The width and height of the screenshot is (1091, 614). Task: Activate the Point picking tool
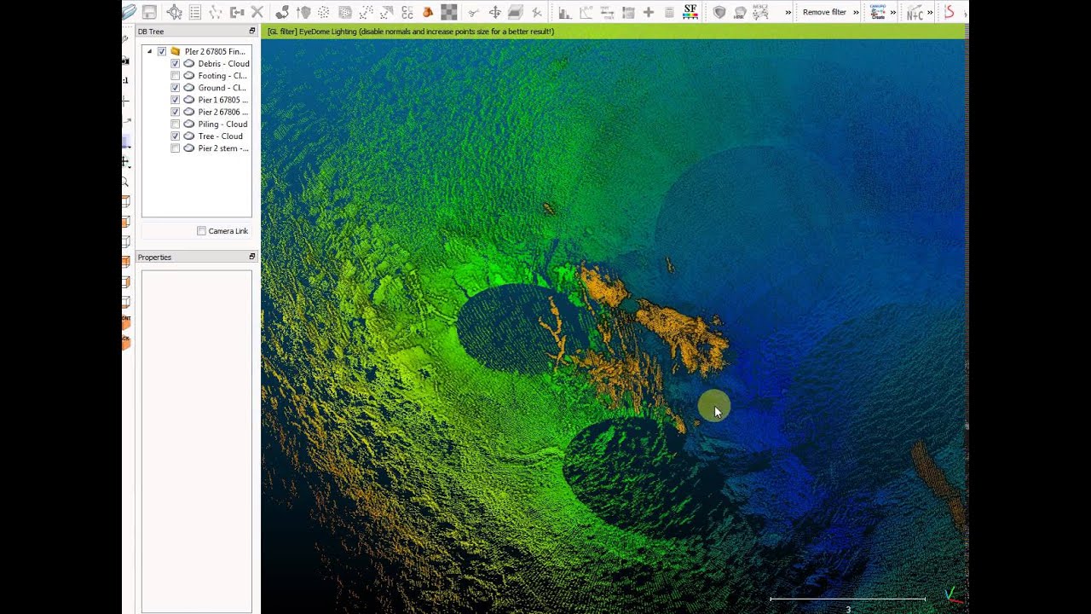[x=175, y=12]
